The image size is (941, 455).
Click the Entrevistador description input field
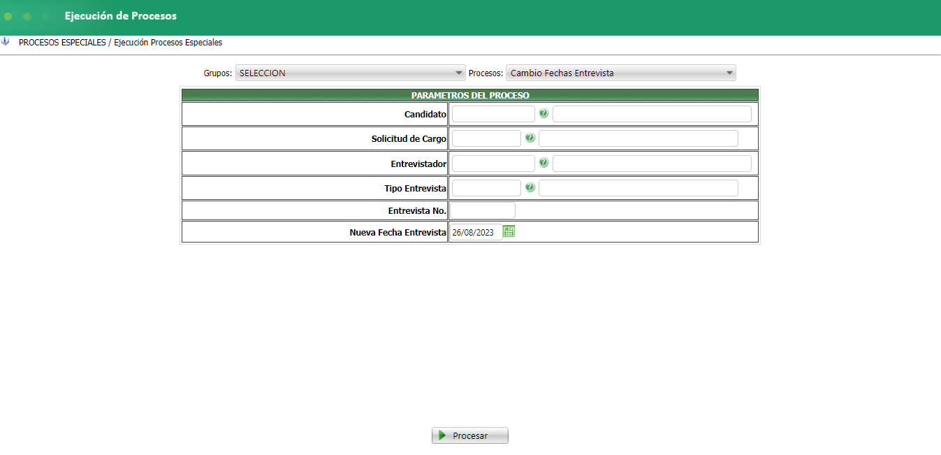(x=652, y=164)
